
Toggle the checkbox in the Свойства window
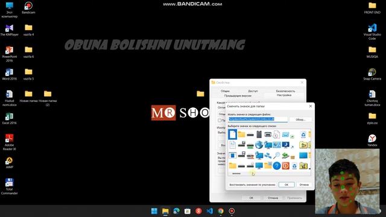tap(220, 121)
